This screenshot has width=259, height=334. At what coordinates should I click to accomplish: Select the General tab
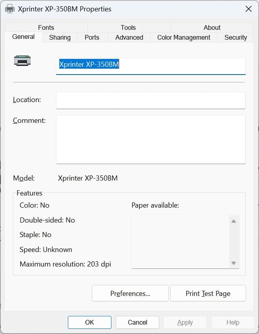tap(24, 37)
